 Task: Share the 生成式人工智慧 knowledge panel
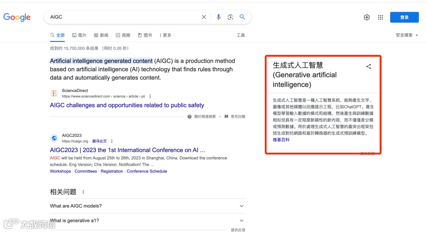click(368, 66)
